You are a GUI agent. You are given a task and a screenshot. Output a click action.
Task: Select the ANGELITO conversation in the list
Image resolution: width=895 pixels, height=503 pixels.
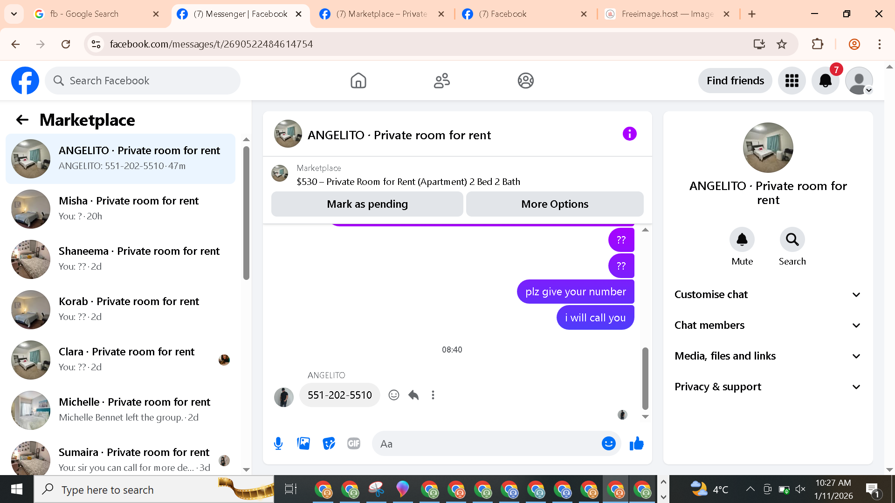pos(120,158)
